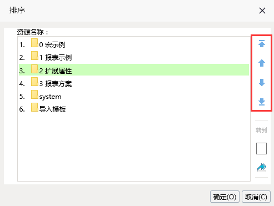The height and width of the screenshot is (206, 274).
Task: Click the jump-to double arrow icon
Action: click(262, 168)
